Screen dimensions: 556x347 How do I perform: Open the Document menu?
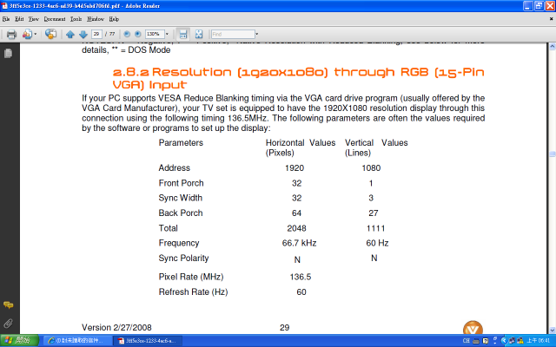[x=55, y=19]
